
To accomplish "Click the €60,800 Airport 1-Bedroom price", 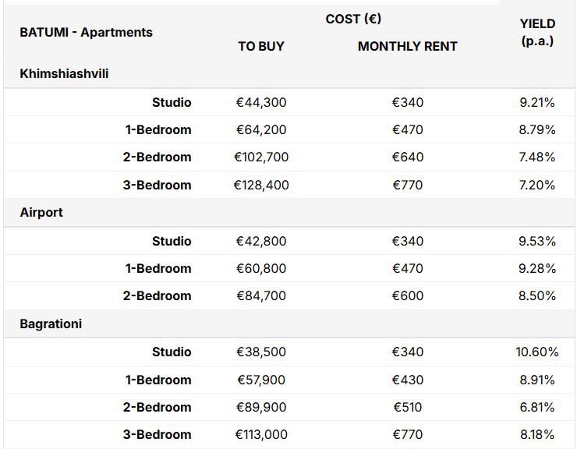I will coord(261,269).
